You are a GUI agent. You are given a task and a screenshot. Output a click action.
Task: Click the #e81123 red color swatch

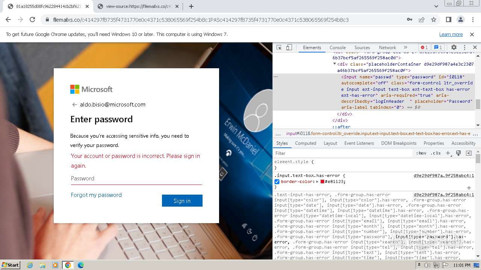[x=322, y=181]
